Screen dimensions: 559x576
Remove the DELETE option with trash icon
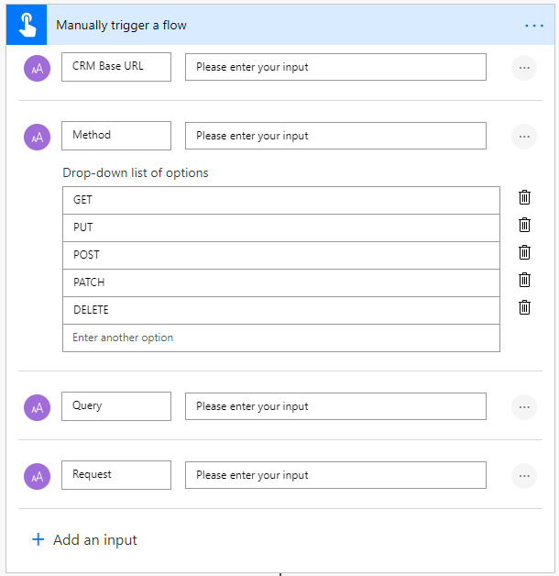click(x=524, y=307)
